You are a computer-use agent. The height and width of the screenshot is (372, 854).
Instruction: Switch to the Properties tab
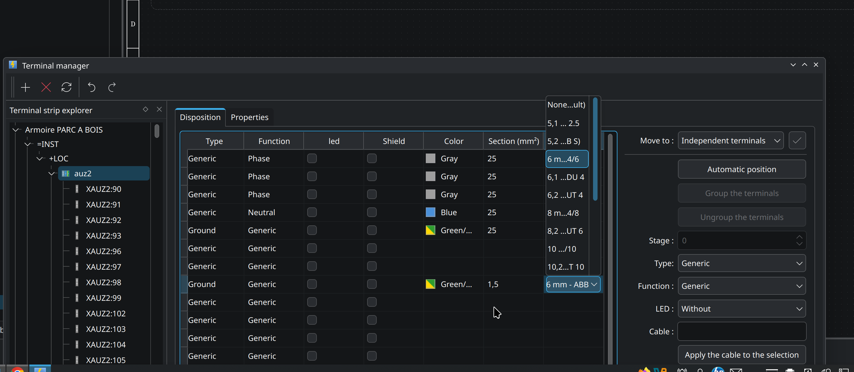coord(249,117)
